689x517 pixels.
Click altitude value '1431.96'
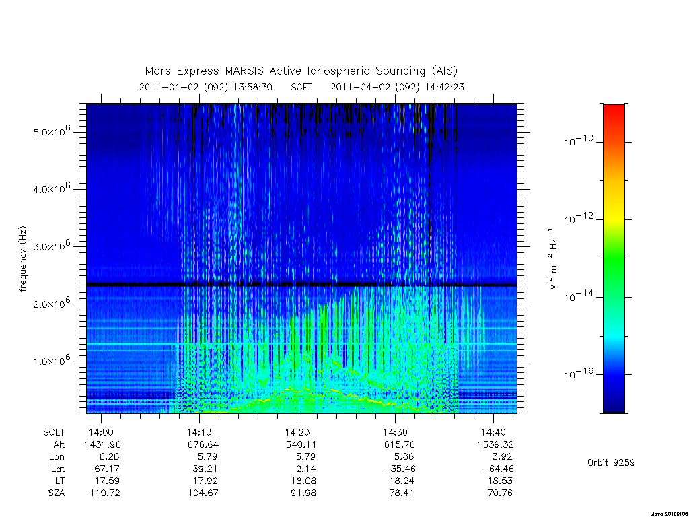pyautogui.click(x=103, y=444)
